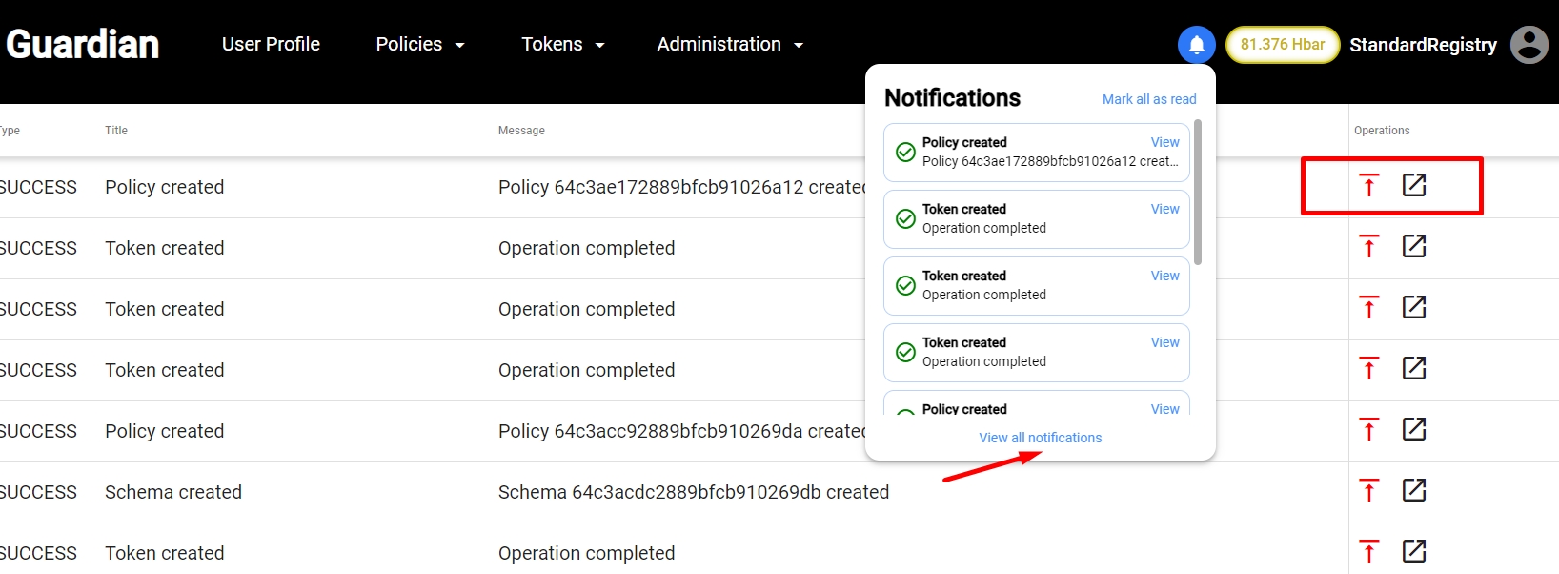The width and height of the screenshot is (1559, 574).
Task: Click red up-arrow icon in Schema created row
Action: click(1369, 490)
